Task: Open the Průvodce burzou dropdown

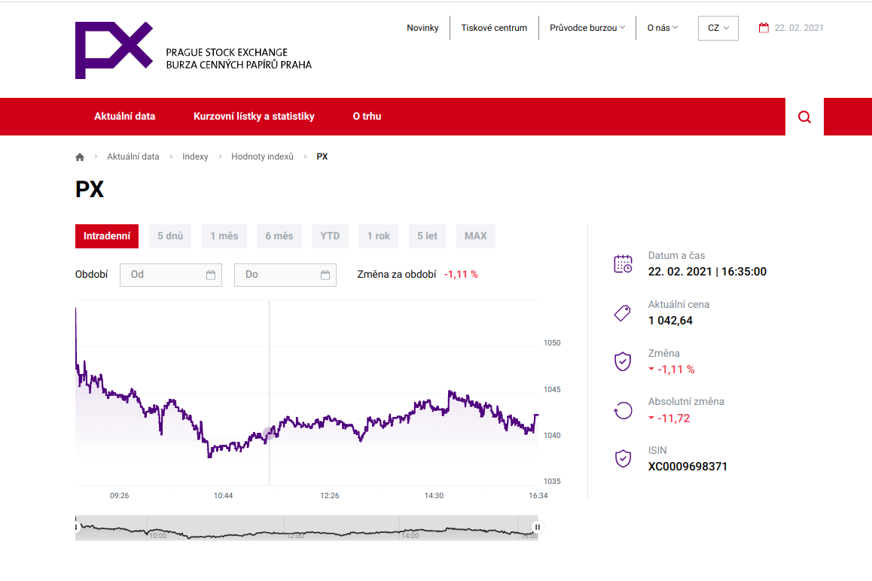Action: click(x=588, y=27)
